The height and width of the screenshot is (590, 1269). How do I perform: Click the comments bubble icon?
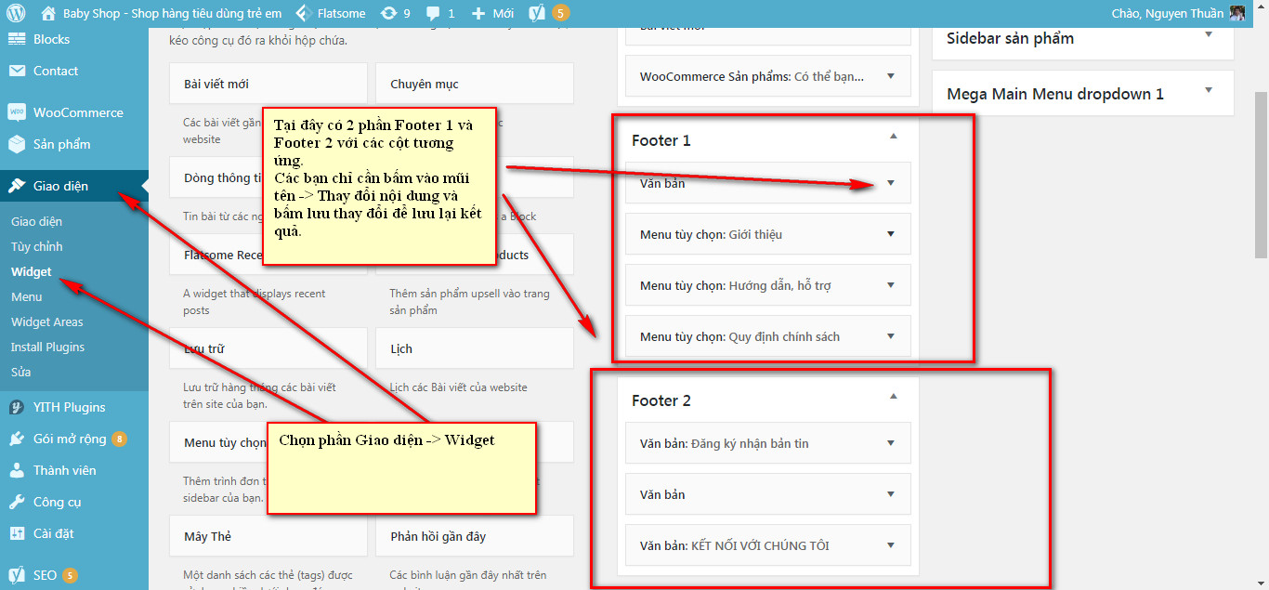point(432,13)
